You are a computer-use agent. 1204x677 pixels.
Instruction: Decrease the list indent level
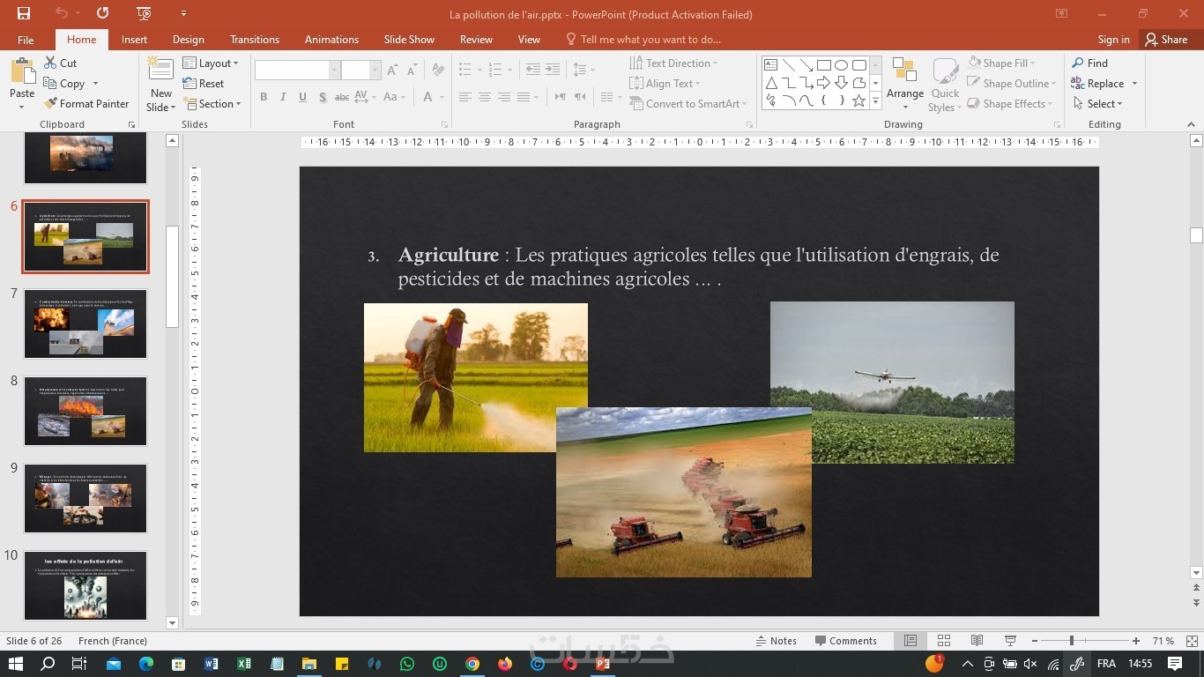(532, 70)
